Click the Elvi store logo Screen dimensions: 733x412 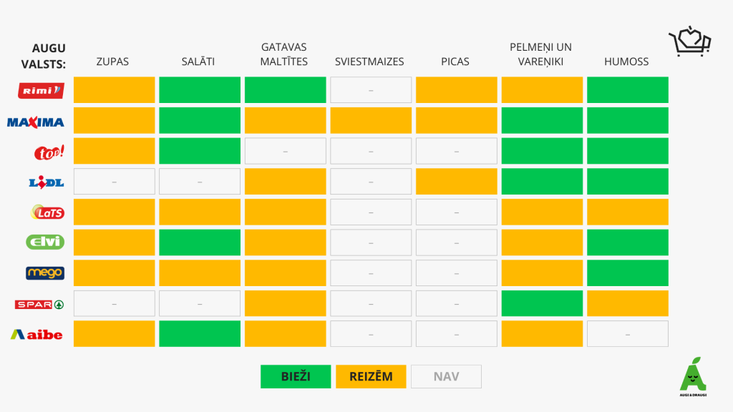[45, 242]
